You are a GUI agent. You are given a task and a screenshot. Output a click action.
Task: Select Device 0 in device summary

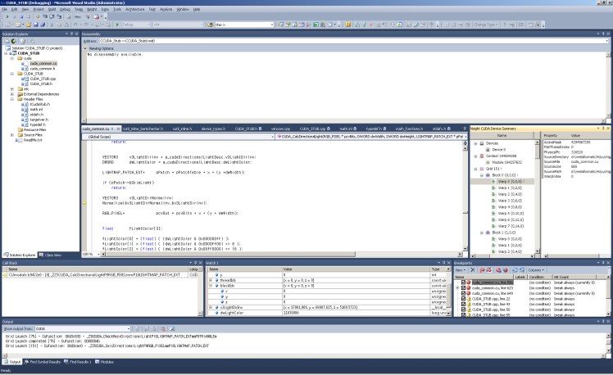click(x=498, y=150)
